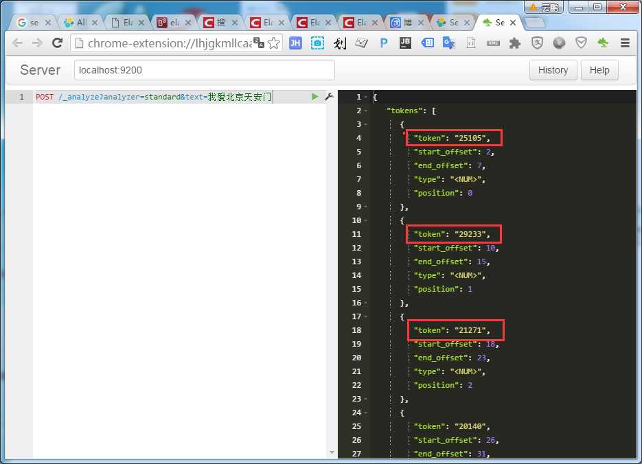
Task: Collapse the object starting at line 10
Action: coord(365,220)
